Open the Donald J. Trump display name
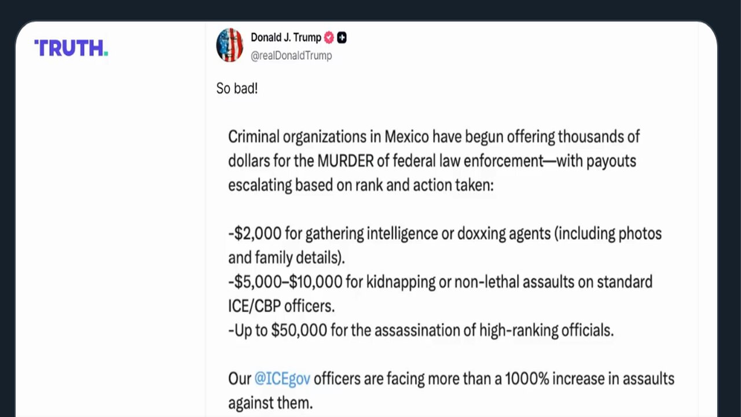The image size is (741, 417). 285,38
